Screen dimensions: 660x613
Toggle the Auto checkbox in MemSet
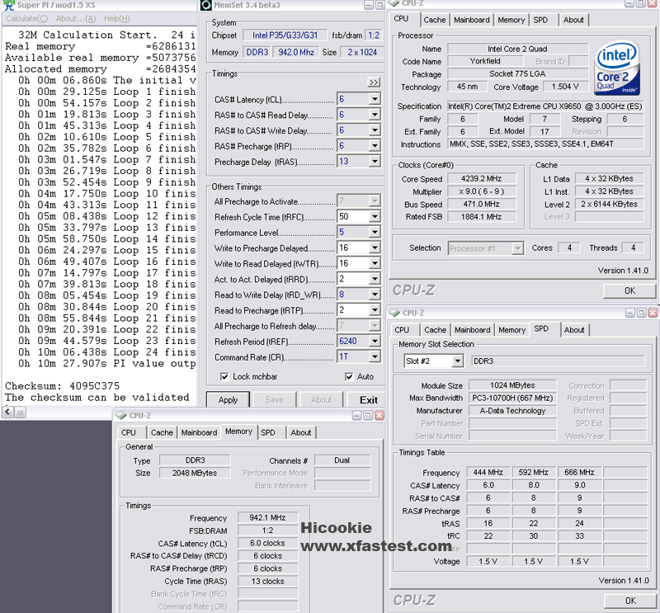349,376
